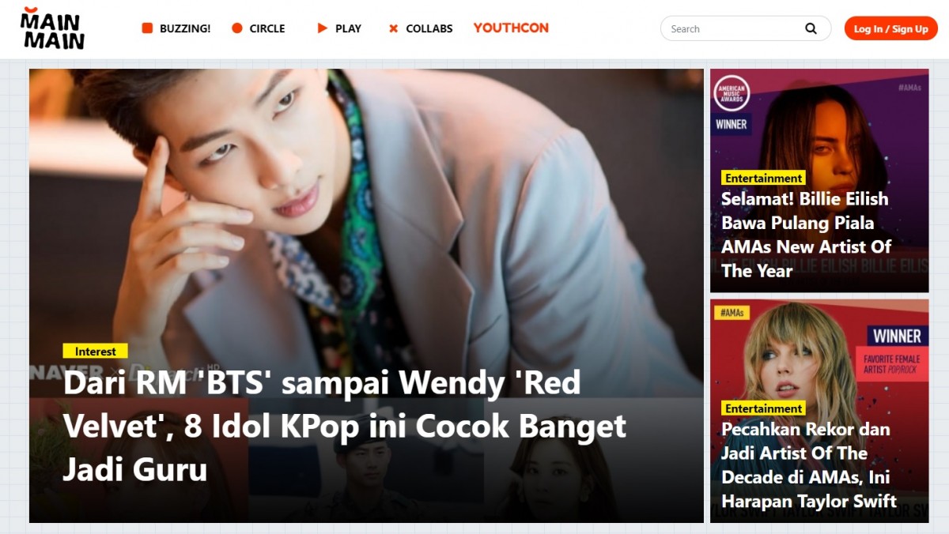Open the PLAY section
The image size is (949, 534).
coord(348,28)
